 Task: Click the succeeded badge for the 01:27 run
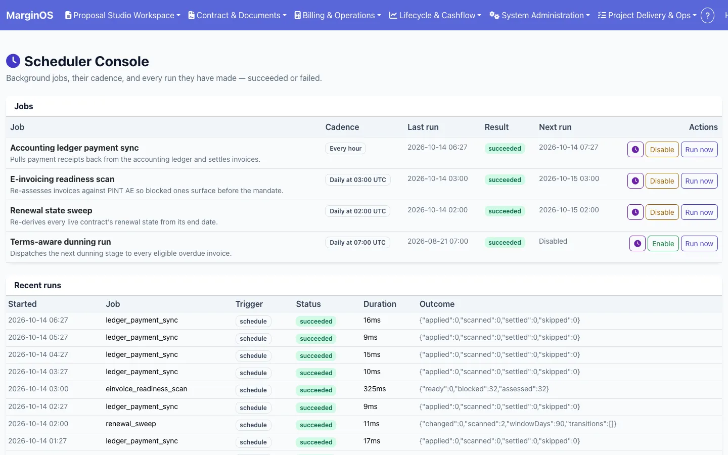tap(316, 442)
